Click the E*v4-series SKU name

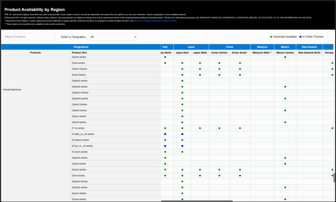(x=78, y=128)
